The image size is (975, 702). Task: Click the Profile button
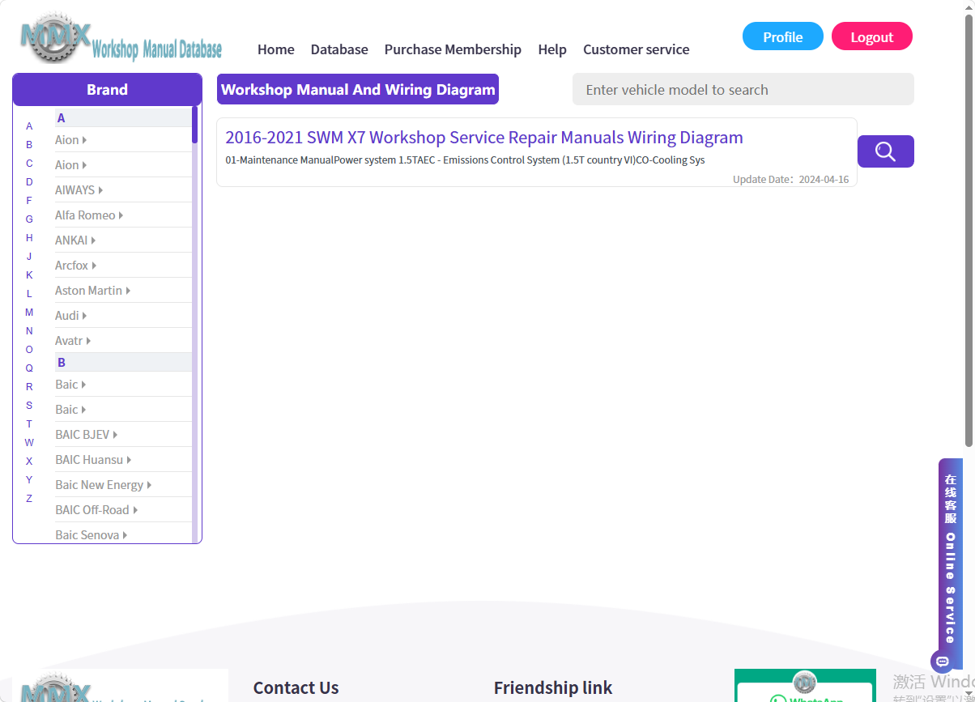coord(783,36)
